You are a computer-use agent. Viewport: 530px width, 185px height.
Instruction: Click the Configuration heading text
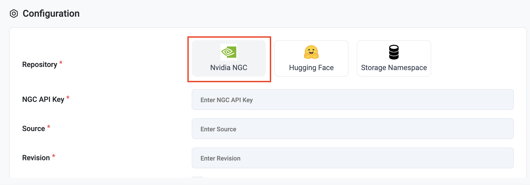[51, 14]
